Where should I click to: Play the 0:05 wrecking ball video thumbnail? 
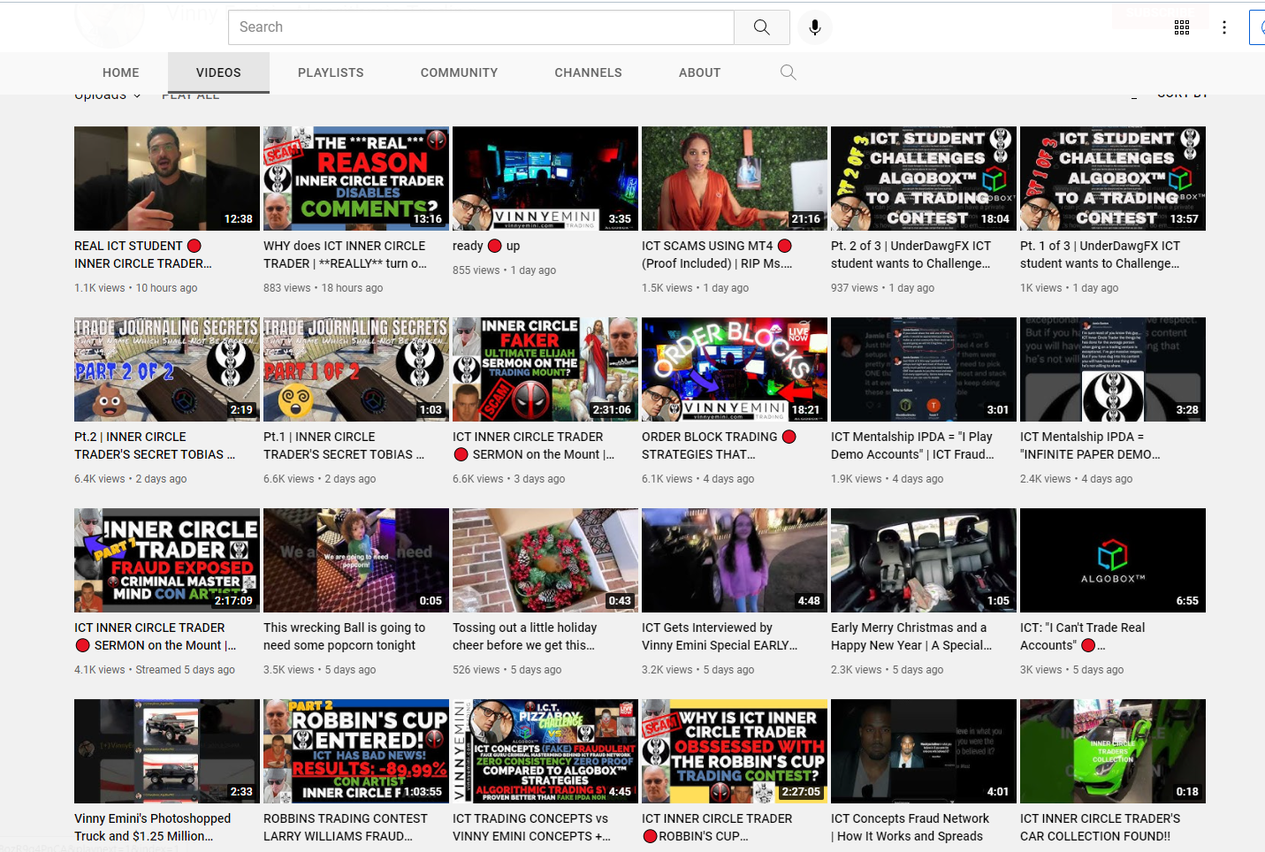pos(356,560)
